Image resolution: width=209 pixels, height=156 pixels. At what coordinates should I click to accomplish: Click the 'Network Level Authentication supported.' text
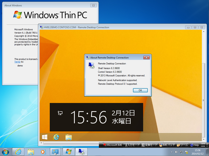[x=118, y=80]
